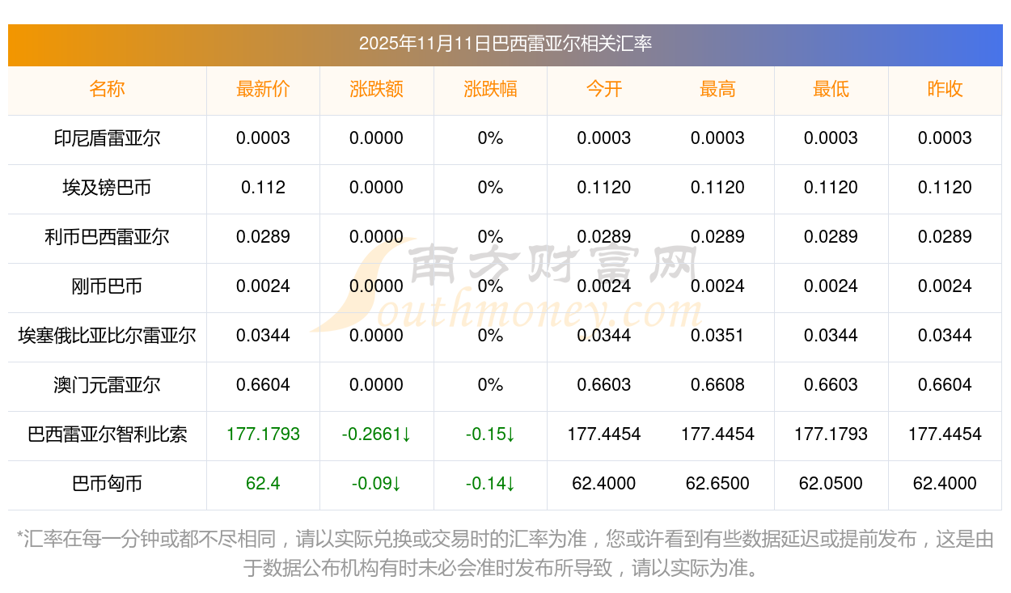The width and height of the screenshot is (1011, 593).
Task: Click the '涨跌额' column header
Action: [376, 89]
